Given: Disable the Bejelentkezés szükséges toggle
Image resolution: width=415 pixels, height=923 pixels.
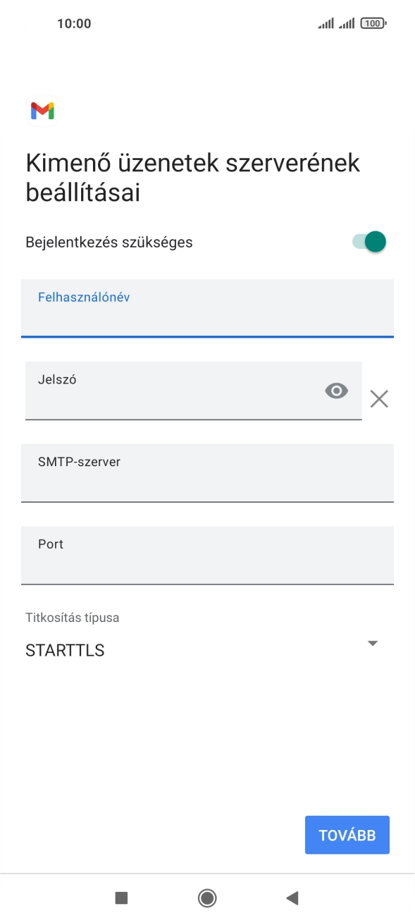Looking at the screenshot, I should click(x=369, y=241).
